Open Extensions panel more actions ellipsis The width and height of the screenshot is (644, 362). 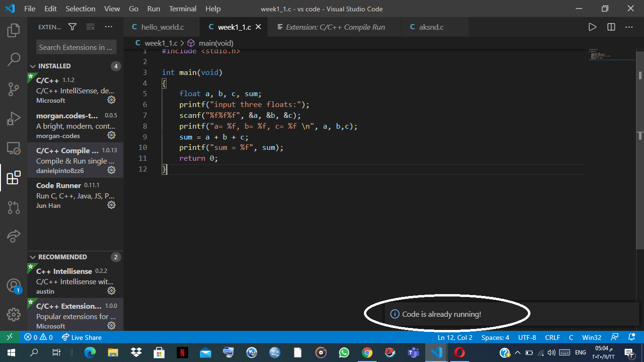[108, 27]
